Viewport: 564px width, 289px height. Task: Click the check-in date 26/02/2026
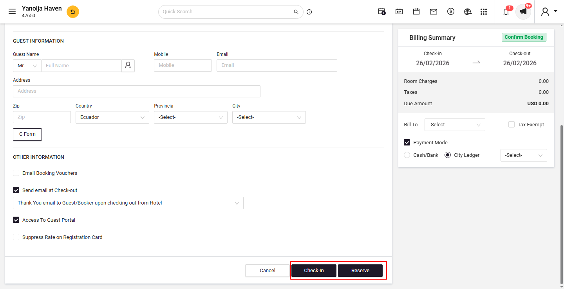click(x=433, y=63)
